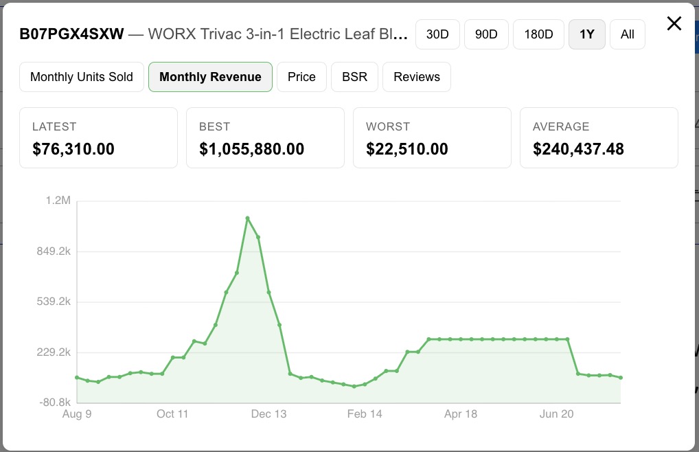
Task: Click the first data point at Aug 9
Action: (77, 378)
